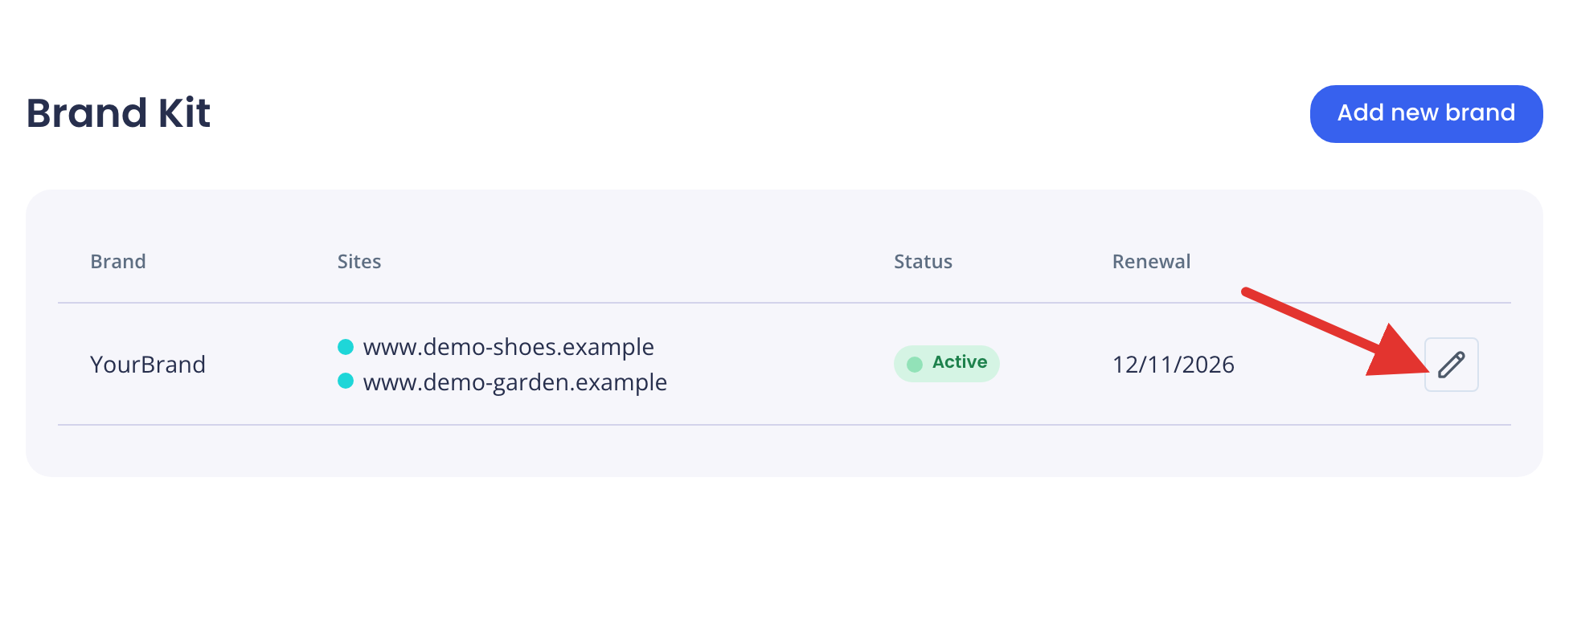Select the YourBrand brand name
Screen dimensions: 1569x620
[x=148, y=365]
